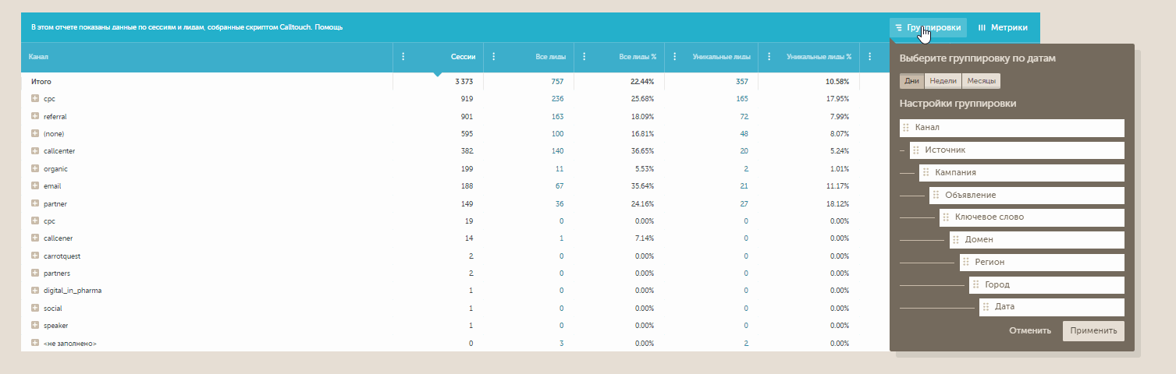Expand the referral channel row
The width and height of the screenshot is (1176, 374).
[x=35, y=117]
